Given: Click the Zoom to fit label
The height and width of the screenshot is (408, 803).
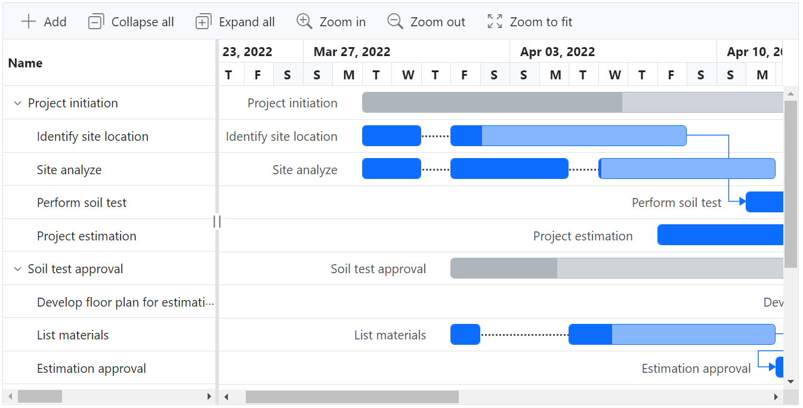Looking at the screenshot, I should coord(541,21).
